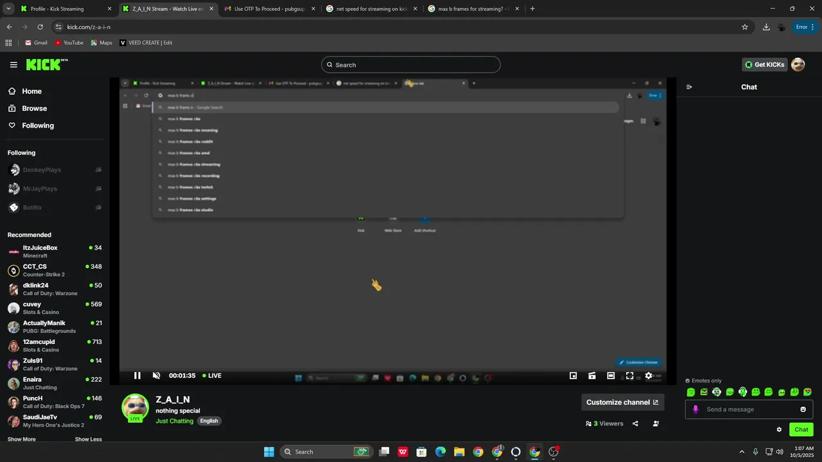The width and height of the screenshot is (822, 462).
Task: Click the purple microphone chat icon
Action: pyautogui.click(x=695, y=409)
